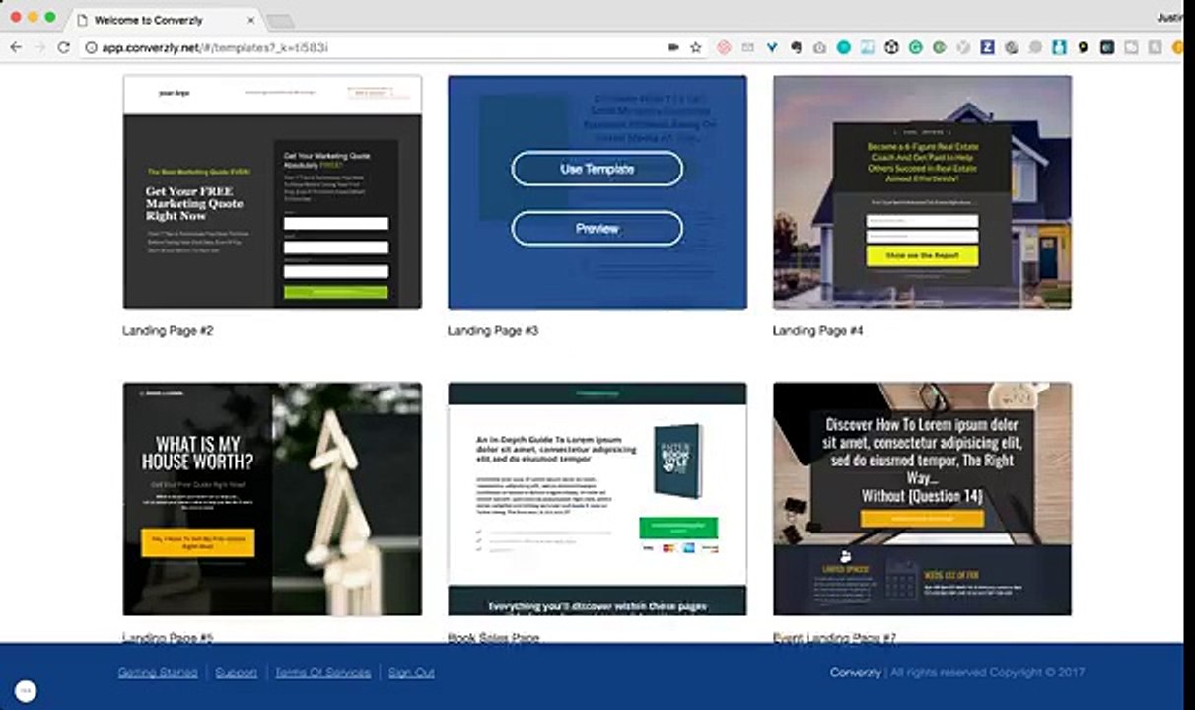Close the Welcome to Converzly tab
The width and height of the screenshot is (1195, 710).
tap(251, 20)
